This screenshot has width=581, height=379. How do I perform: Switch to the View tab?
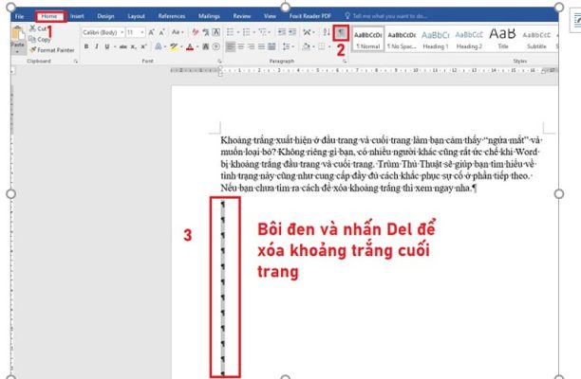click(270, 16)
